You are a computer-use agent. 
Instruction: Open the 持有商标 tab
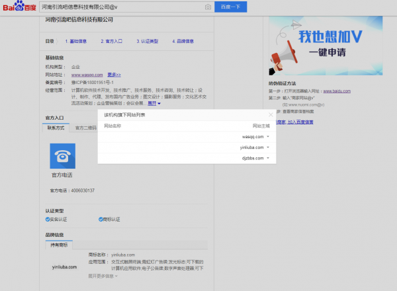tap(59, 245)
